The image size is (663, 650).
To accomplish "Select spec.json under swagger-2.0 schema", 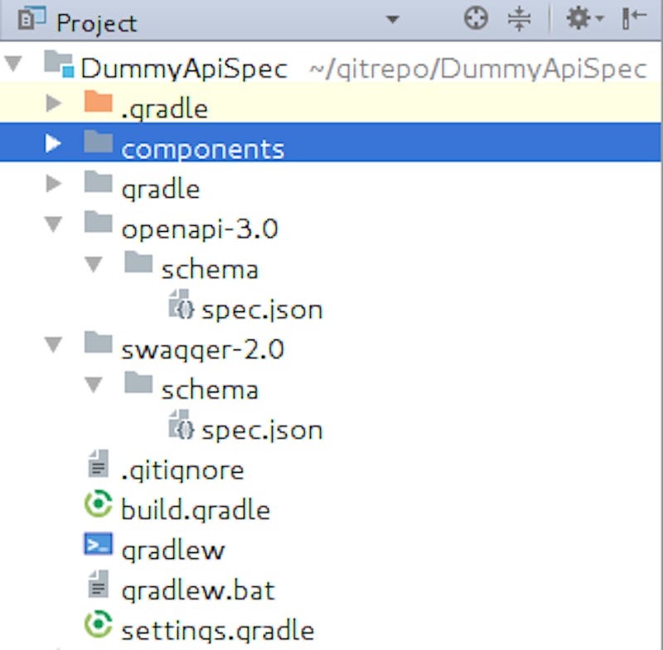I will click(x=261, y=430).
